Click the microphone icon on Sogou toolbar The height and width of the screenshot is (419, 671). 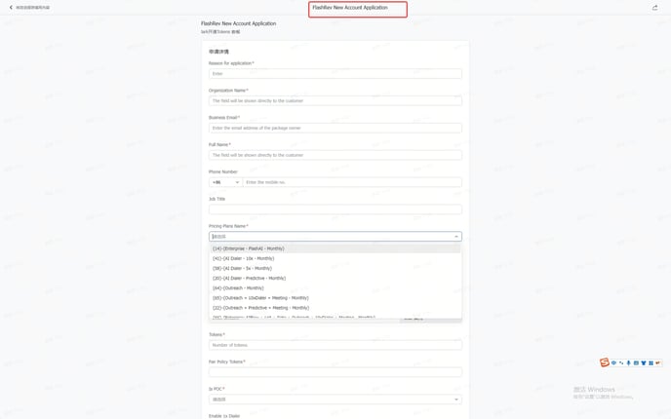click(x=628, y=363)
